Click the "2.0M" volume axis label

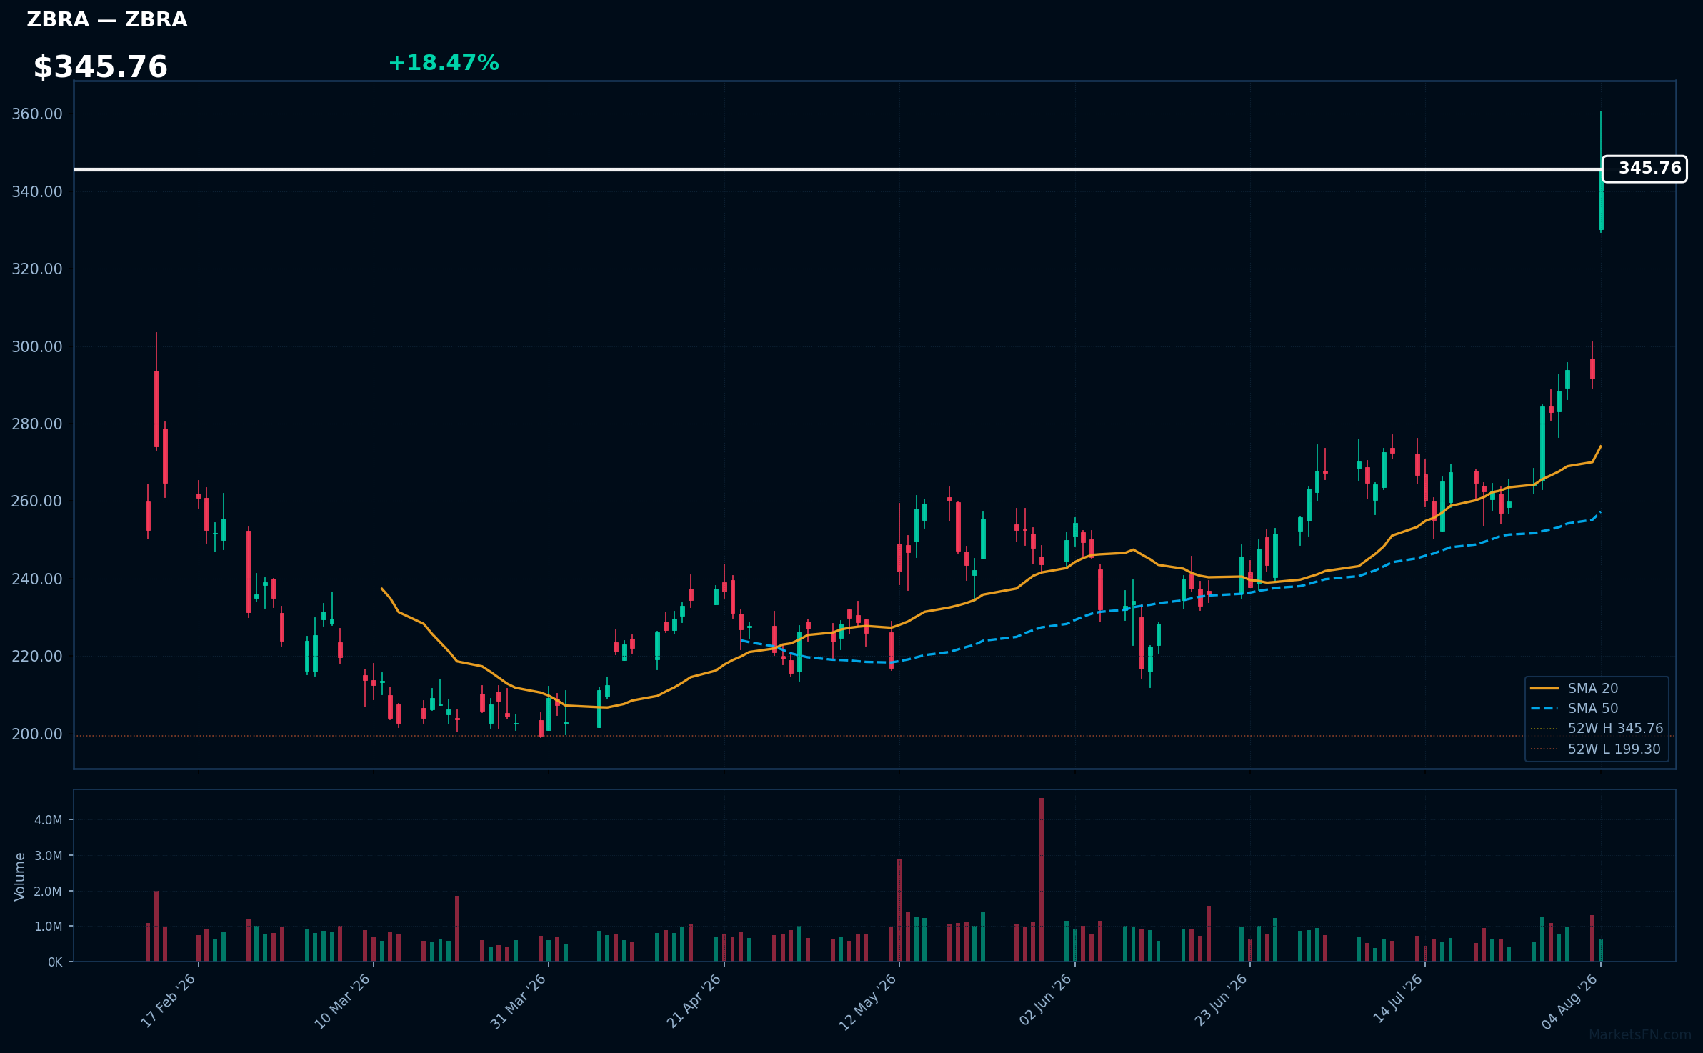(x=49, y=892)
